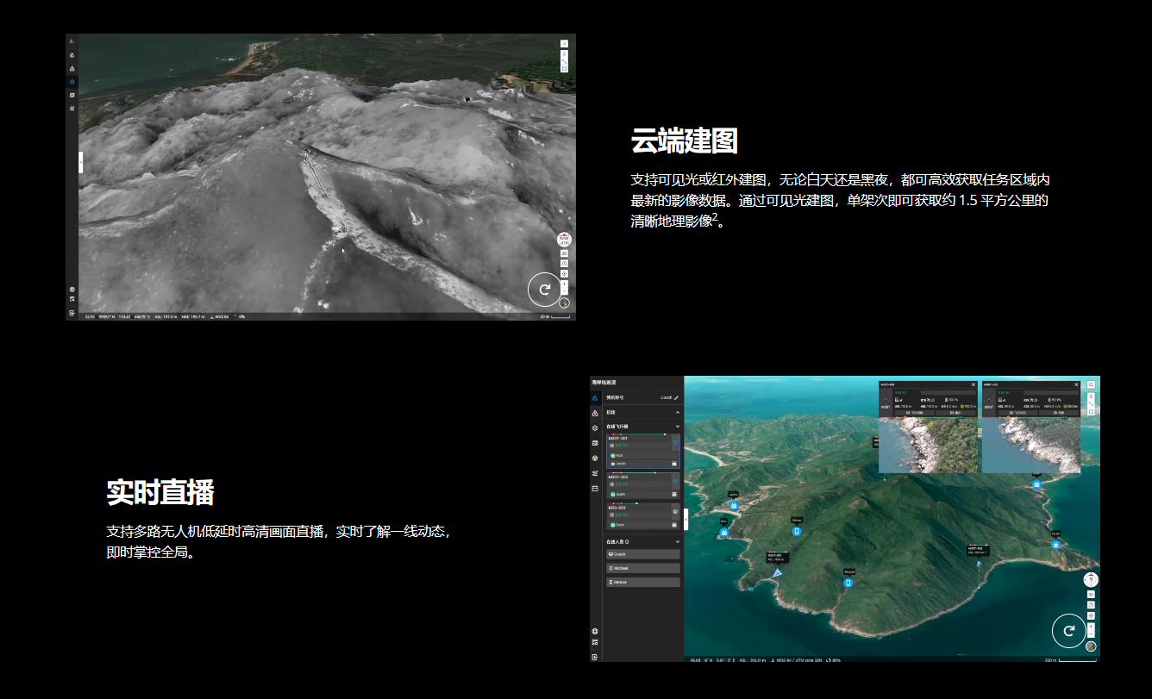The height and width of the screenshot is (699, 1152).
Task: Click the NW compass in cloud mapping view
Action: tap(564, 240)
